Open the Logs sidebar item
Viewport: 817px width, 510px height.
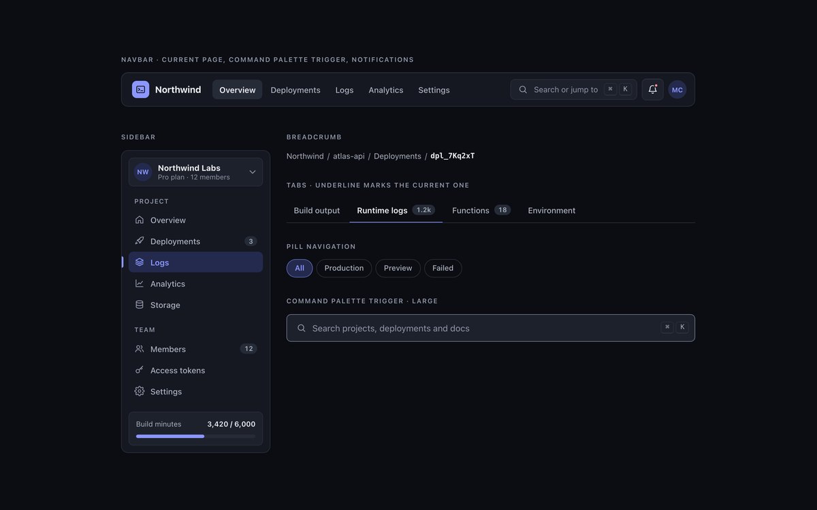[195, 262]
